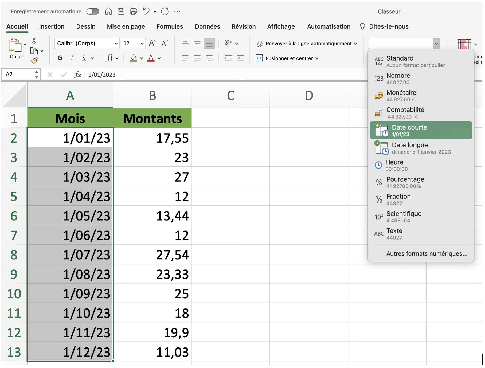
Task: Click the Format Painter brush icon
Action: point(34,61)
